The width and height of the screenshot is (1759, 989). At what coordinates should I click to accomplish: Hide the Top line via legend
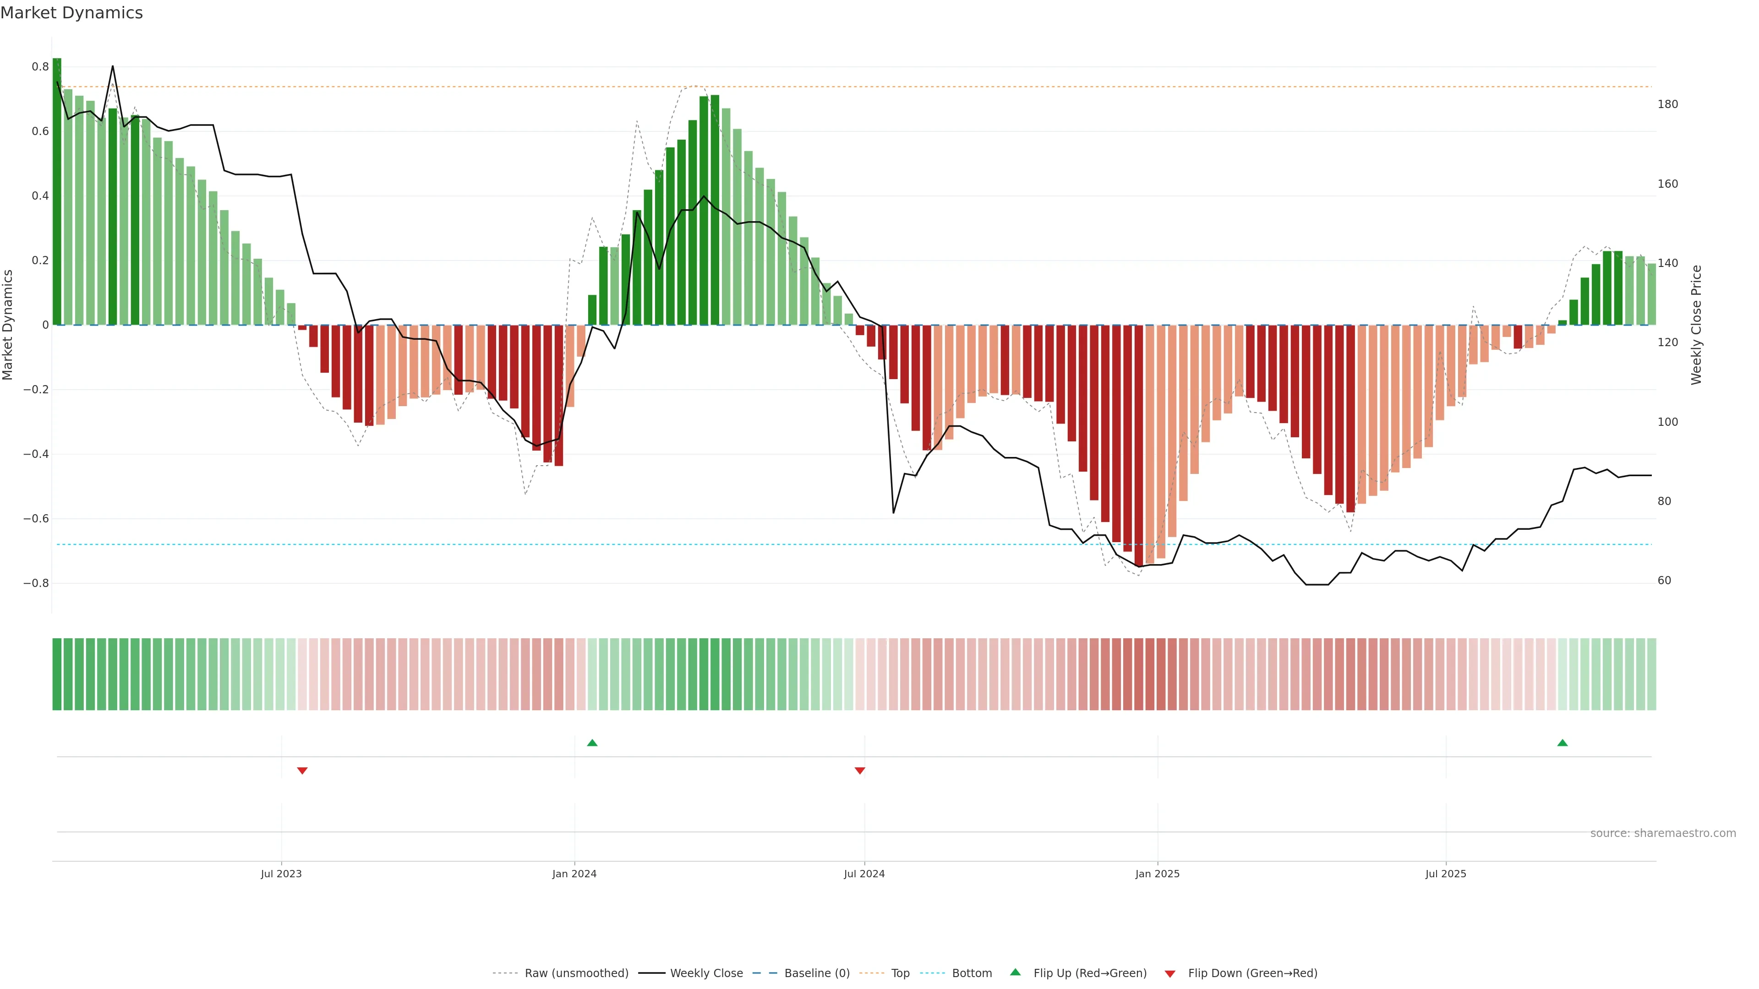pos(900,973)
